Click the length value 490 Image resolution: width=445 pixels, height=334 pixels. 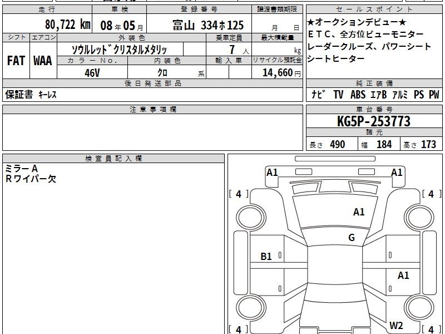pyautogui.click(x=338, y=144)
